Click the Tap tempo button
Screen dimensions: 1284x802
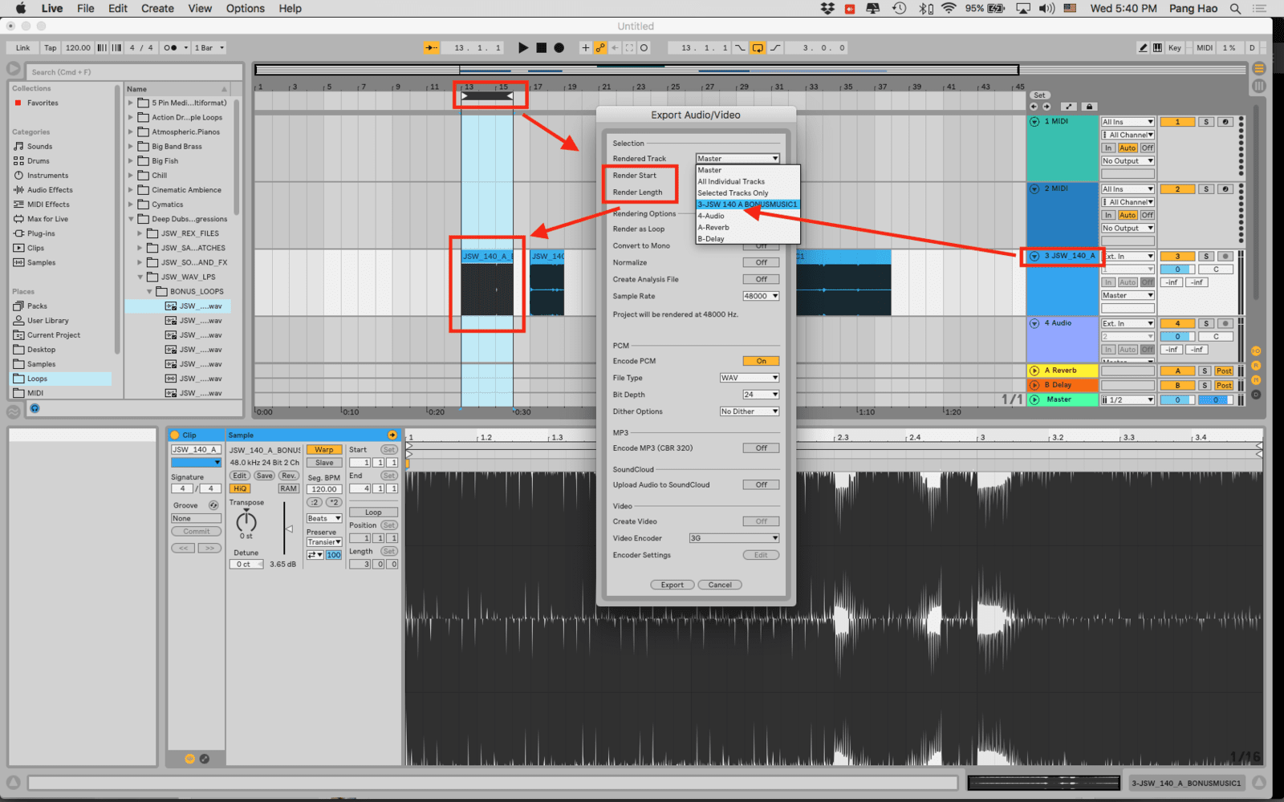point(51,48)
